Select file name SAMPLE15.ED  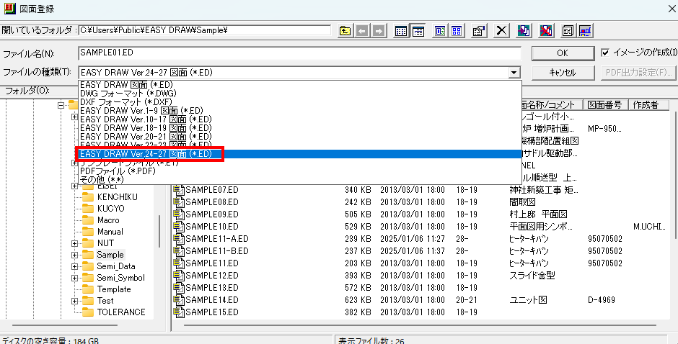pyautogui.click(x=212, y=312)
